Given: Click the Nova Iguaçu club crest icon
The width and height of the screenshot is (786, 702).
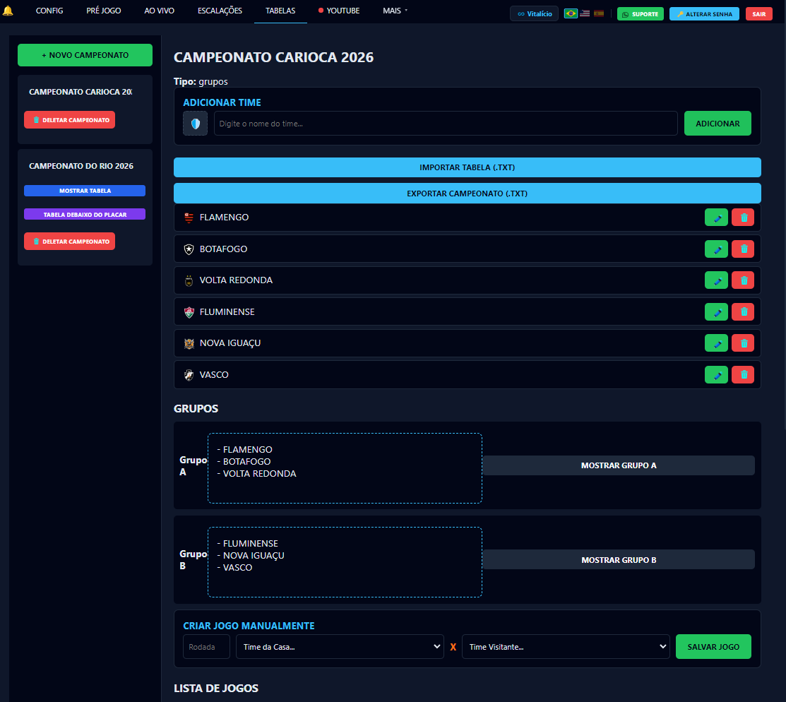Looking at the screenshot, I should click(189, 343).
